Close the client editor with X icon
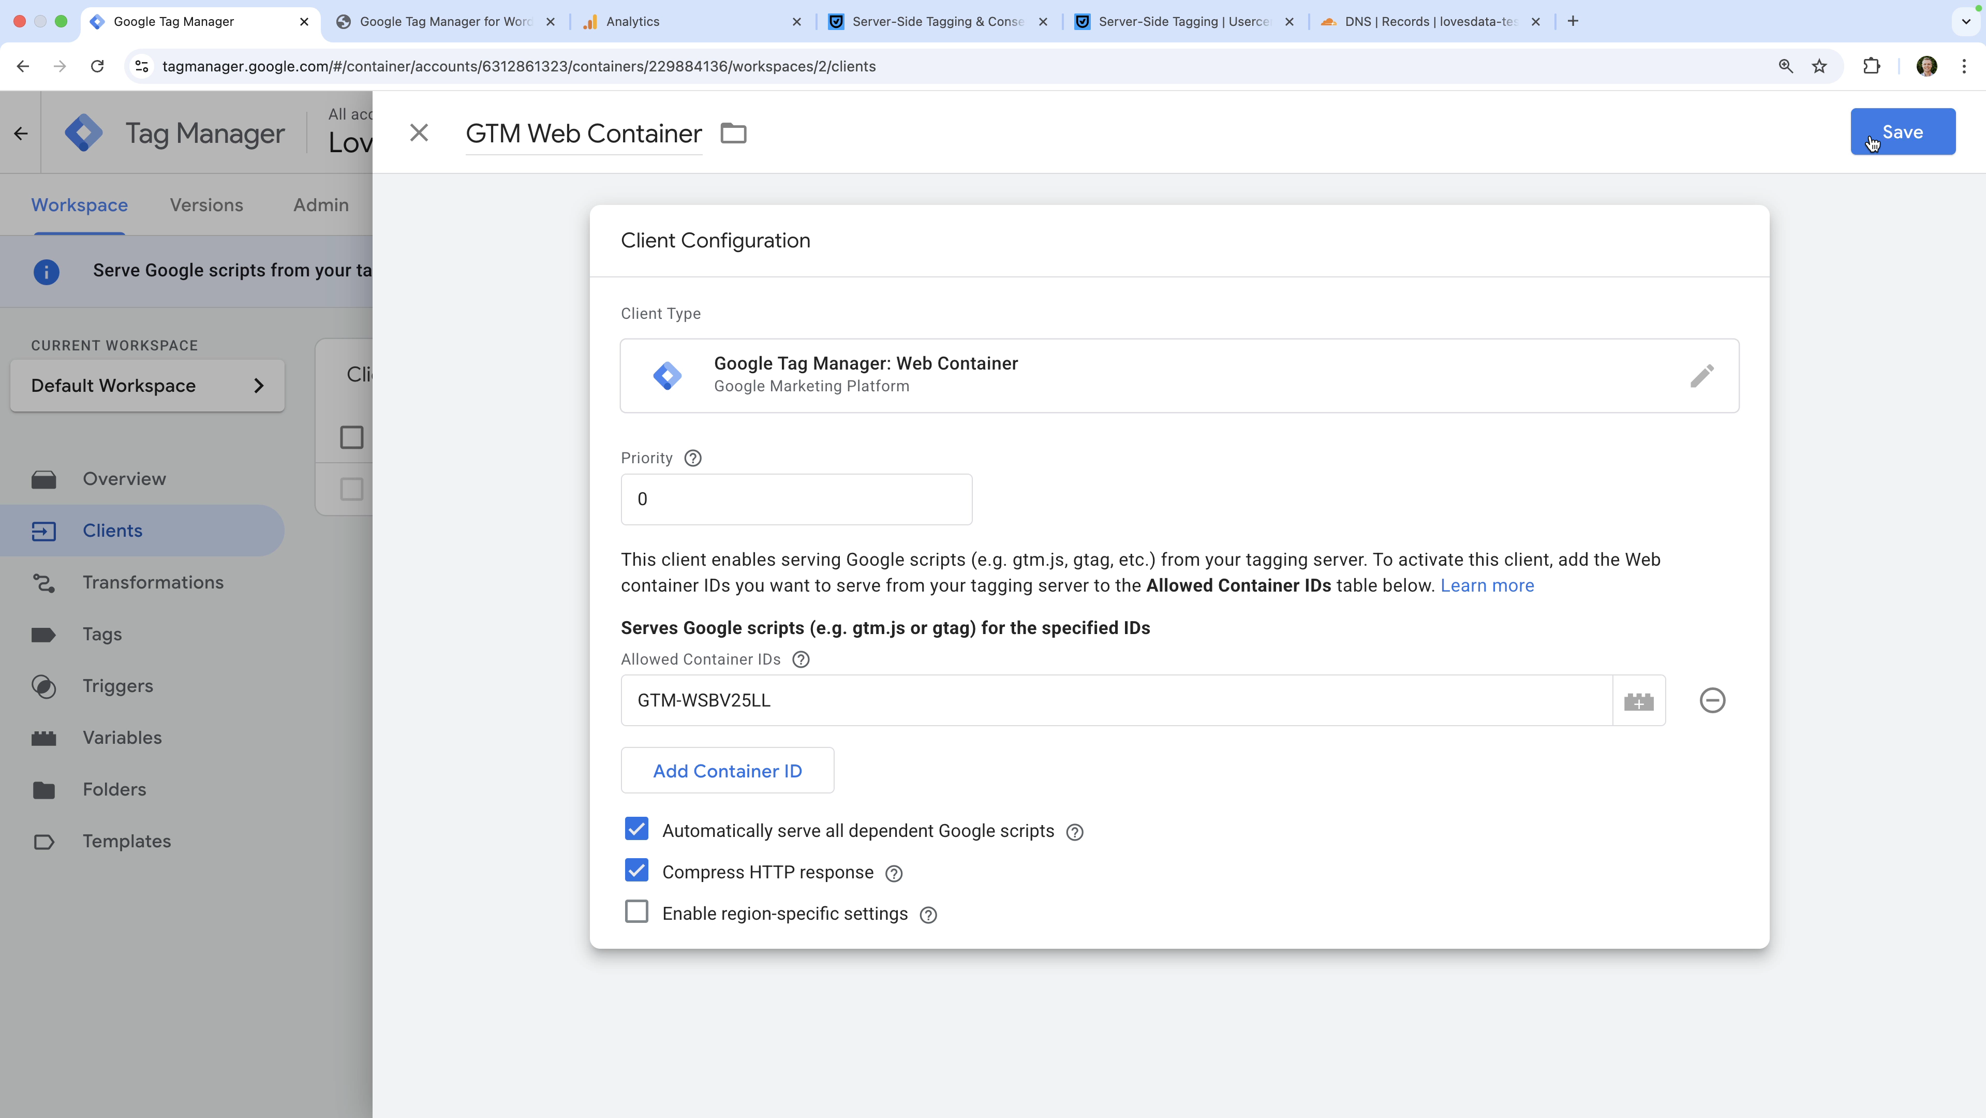 click(x=419, y=133)
